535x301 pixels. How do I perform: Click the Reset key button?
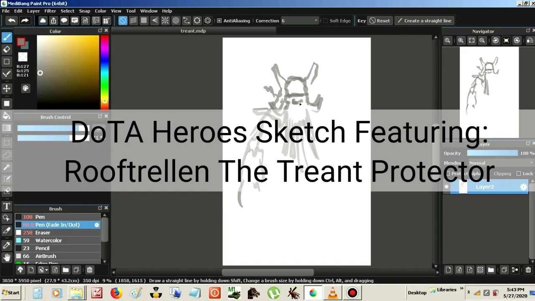[x=380, y=20]
